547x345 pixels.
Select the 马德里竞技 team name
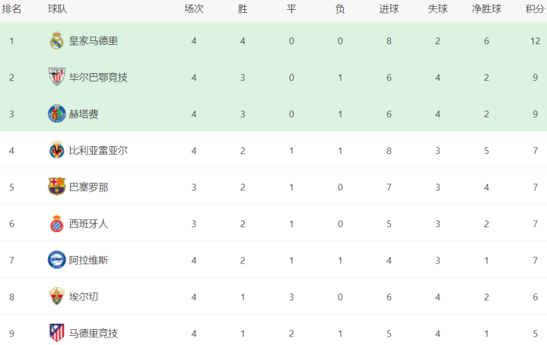tap(94, 333)
